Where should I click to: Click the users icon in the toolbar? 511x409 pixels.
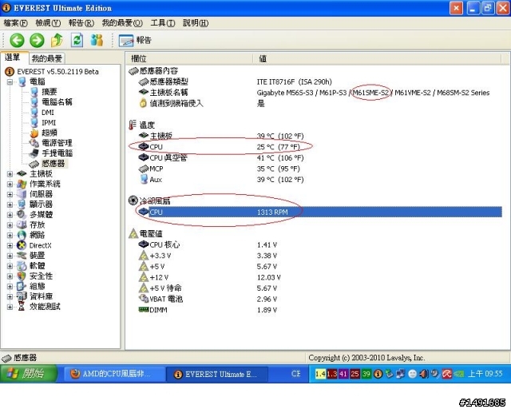point(97,41)
